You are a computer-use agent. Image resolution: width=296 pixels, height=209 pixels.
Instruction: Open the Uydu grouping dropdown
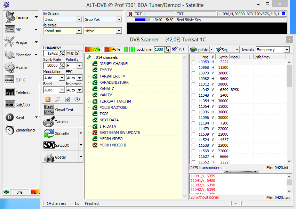[79, 19]
